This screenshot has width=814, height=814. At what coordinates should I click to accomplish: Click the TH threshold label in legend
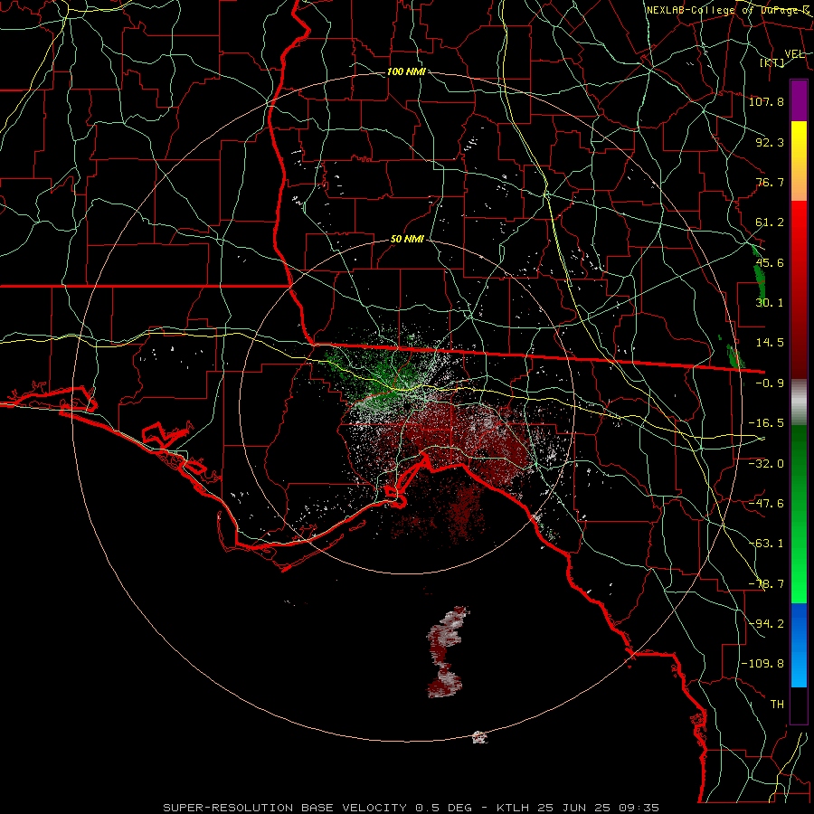[x=777, y=705]
